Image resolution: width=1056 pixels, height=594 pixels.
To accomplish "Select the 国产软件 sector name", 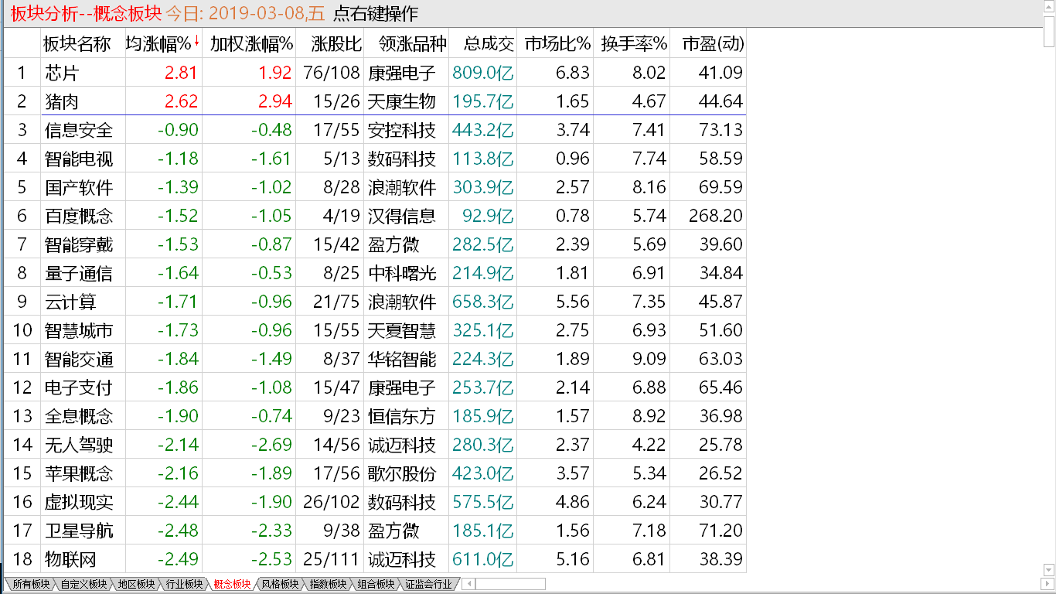I will click(x=79, y=187).
